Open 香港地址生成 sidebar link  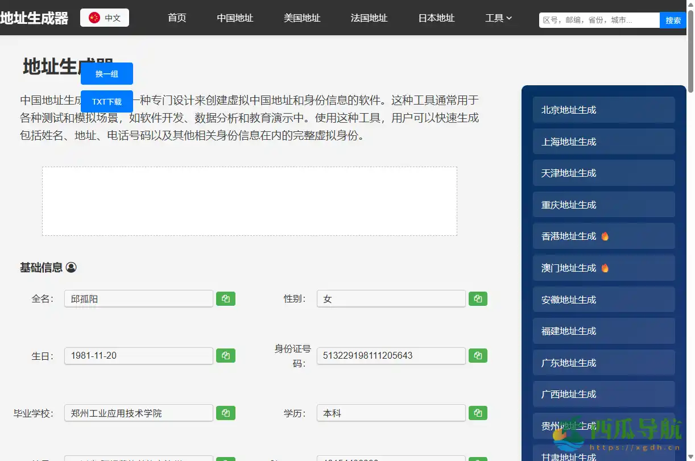[x=603, y=236]
